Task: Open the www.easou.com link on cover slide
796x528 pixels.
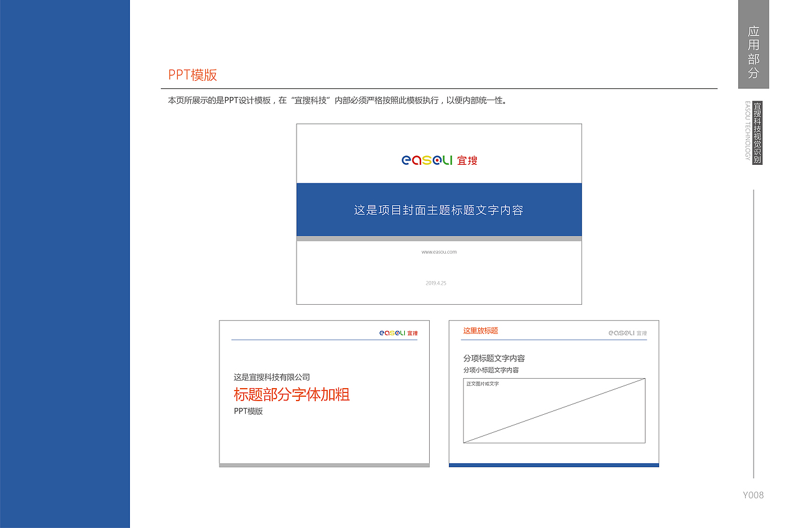Action: click(439, 252)
